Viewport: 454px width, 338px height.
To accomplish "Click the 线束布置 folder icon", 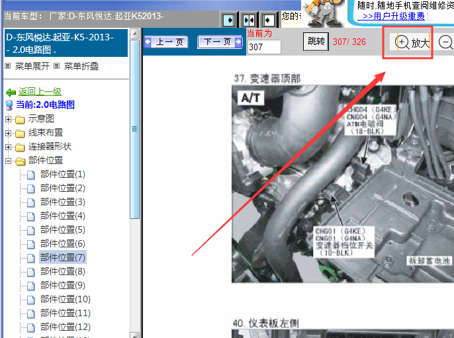I will point(20,133).
